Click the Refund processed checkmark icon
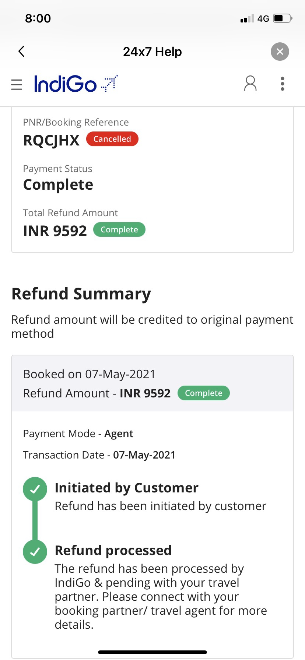 pyautogui.click(x=35, y=552)
